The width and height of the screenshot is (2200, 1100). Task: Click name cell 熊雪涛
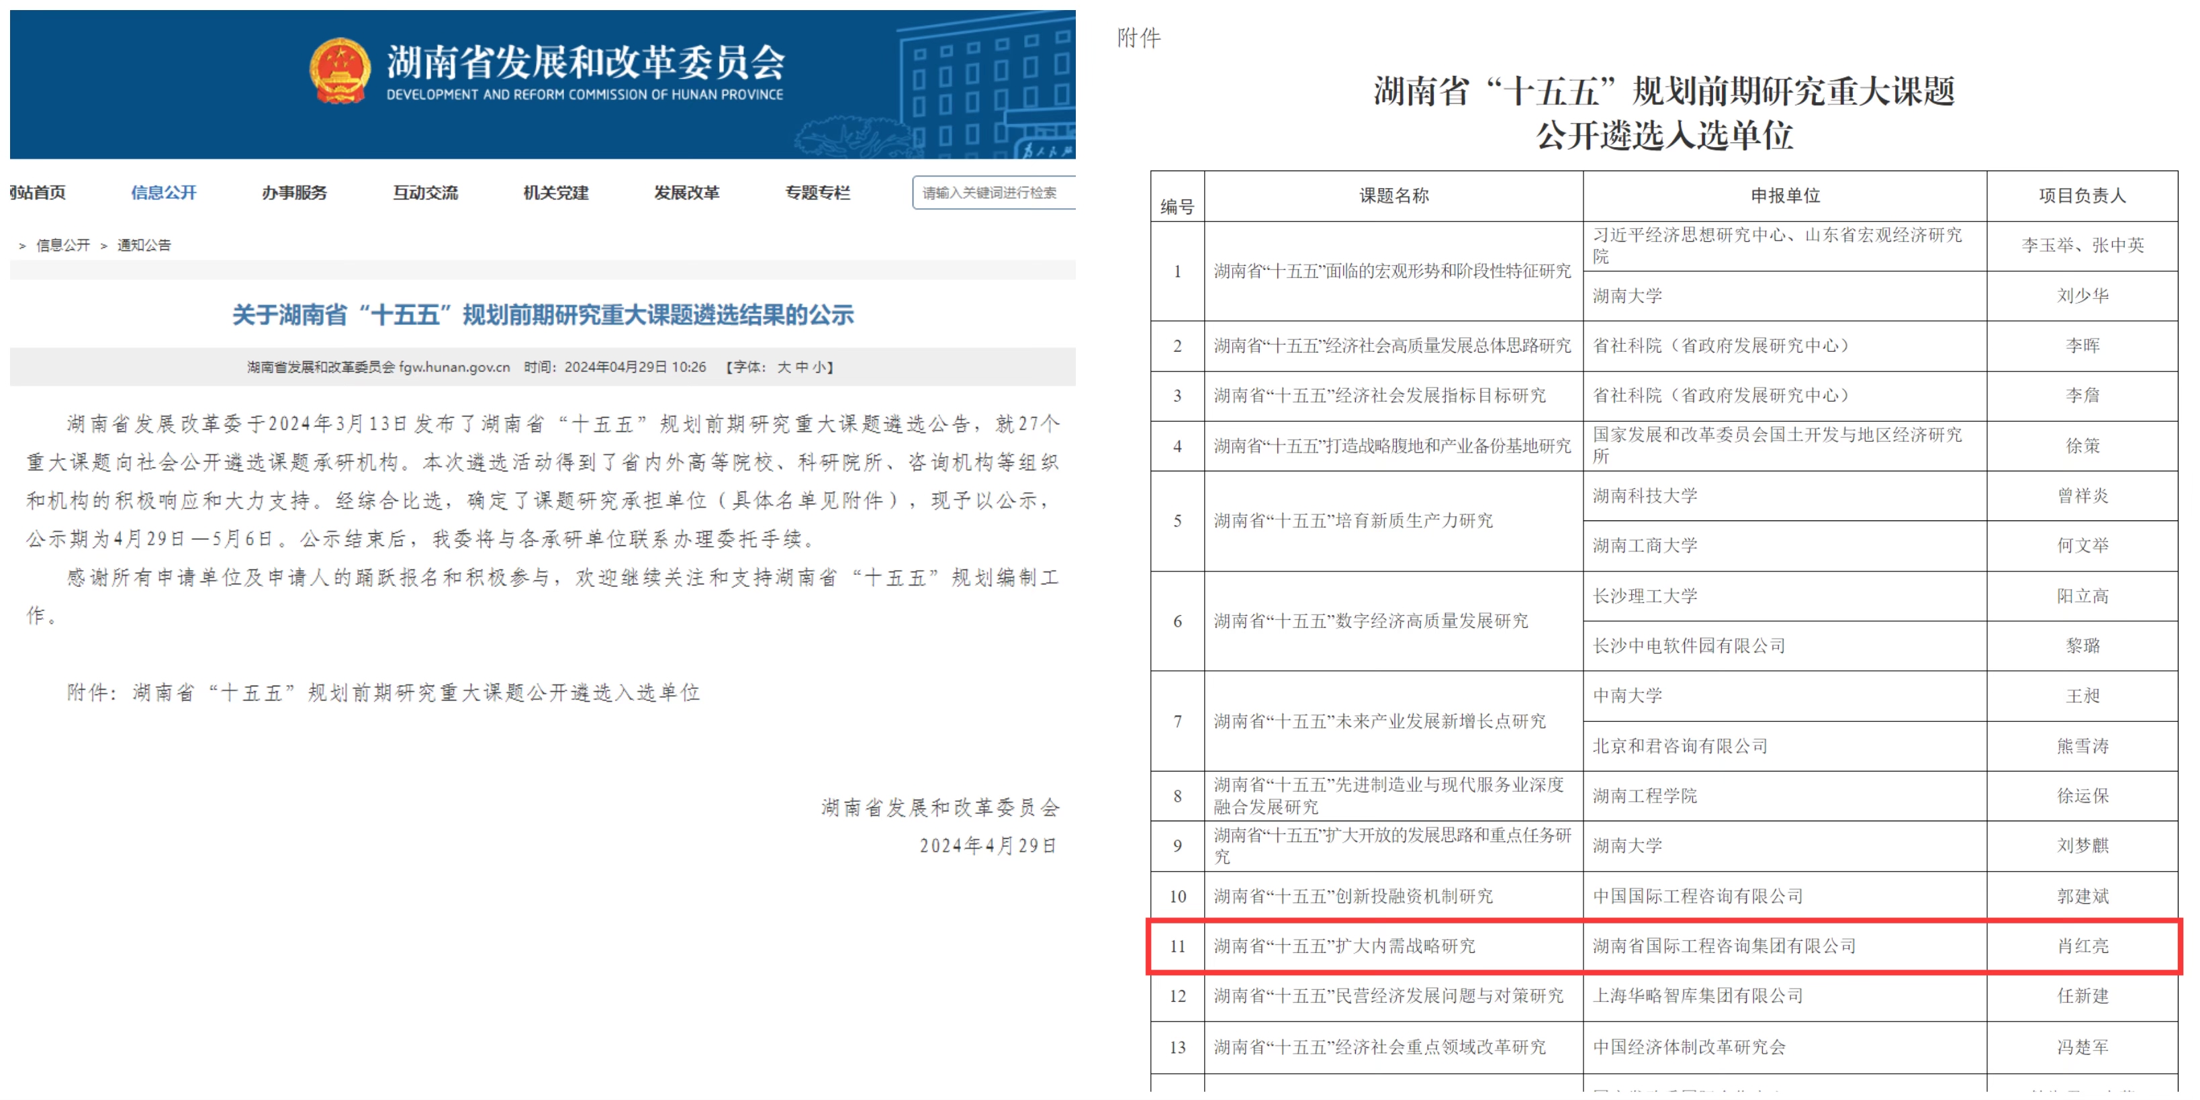pyautogui.click(x=2082, y=747)
